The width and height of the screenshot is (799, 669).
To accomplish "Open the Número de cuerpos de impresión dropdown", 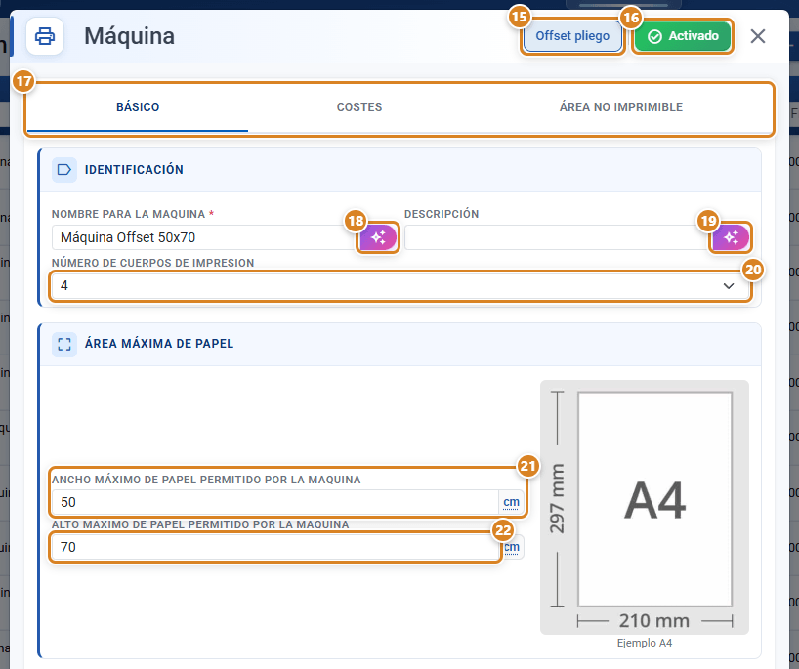I will tap(400, 286).
